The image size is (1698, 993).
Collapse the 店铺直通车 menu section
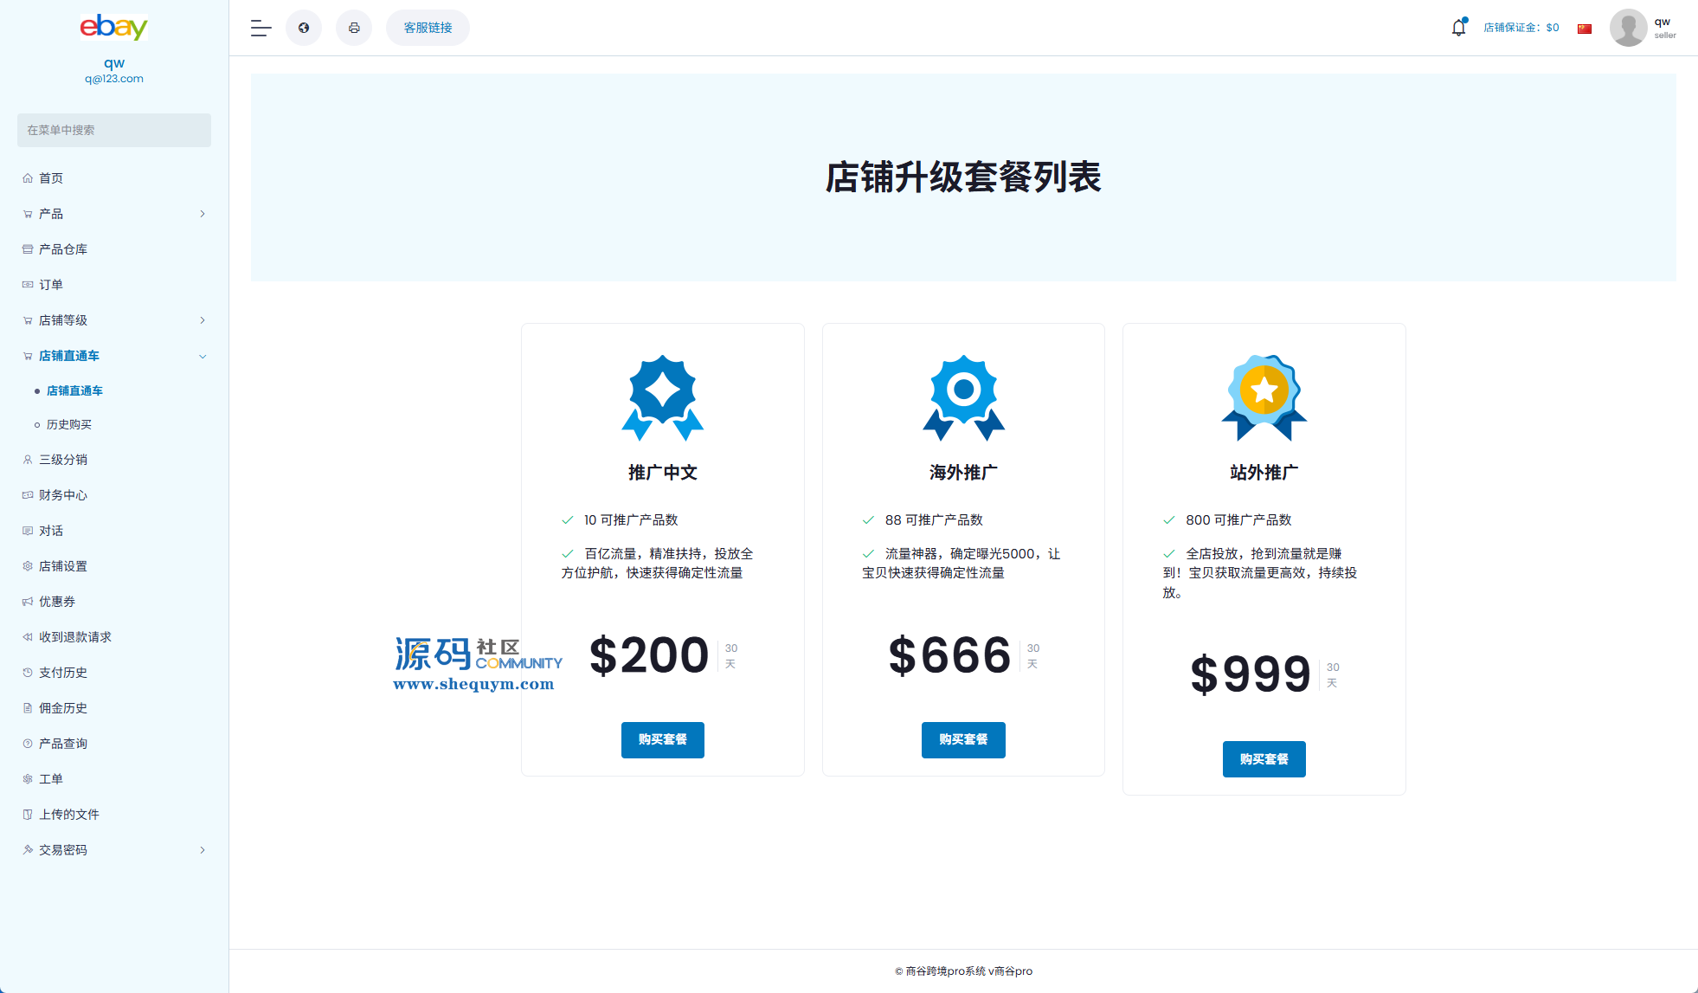203,356
